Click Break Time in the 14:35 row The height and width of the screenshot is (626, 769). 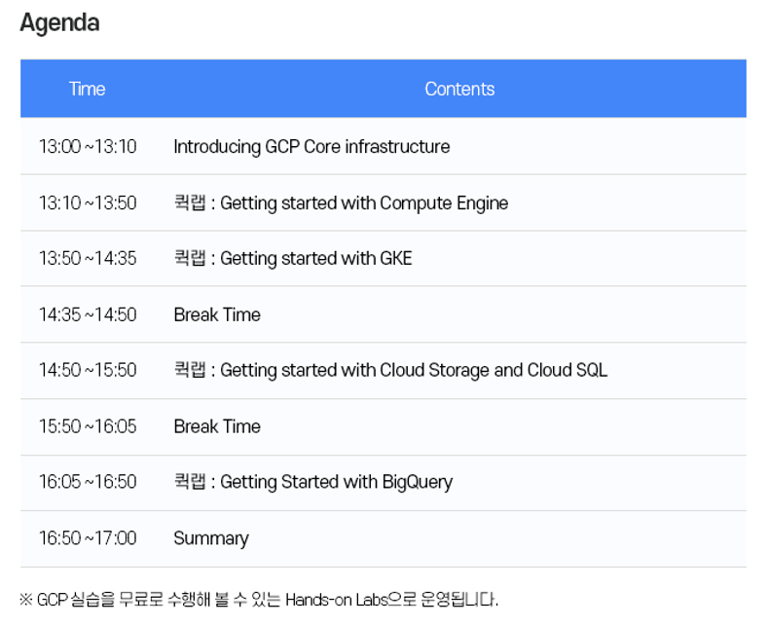pos(217,314)
